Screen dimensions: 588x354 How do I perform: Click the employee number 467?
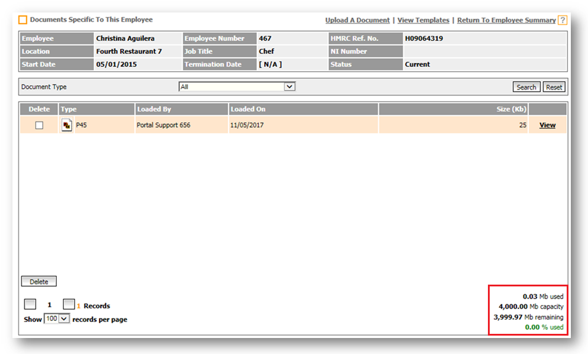(x=265, y=39)
